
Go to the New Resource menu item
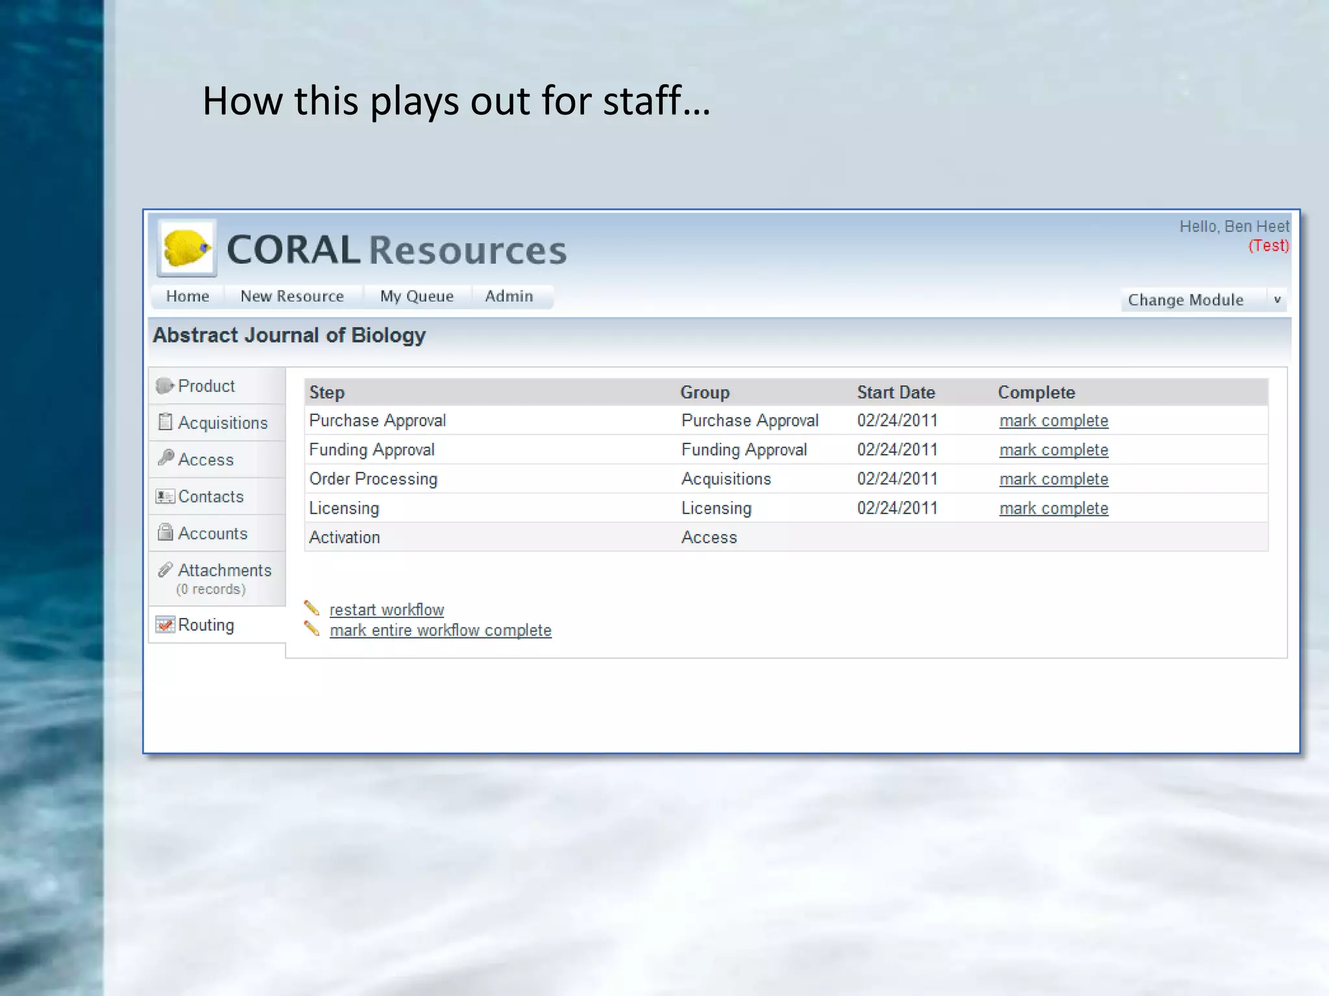(x=292, y=296)
